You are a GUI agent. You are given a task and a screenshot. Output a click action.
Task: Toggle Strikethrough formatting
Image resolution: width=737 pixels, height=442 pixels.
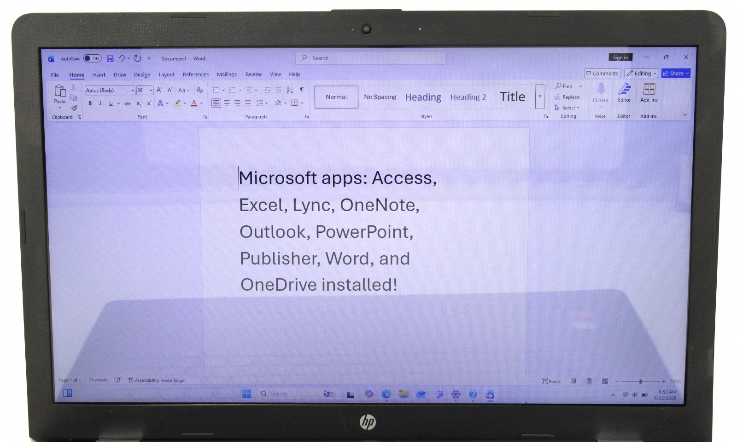128,103
